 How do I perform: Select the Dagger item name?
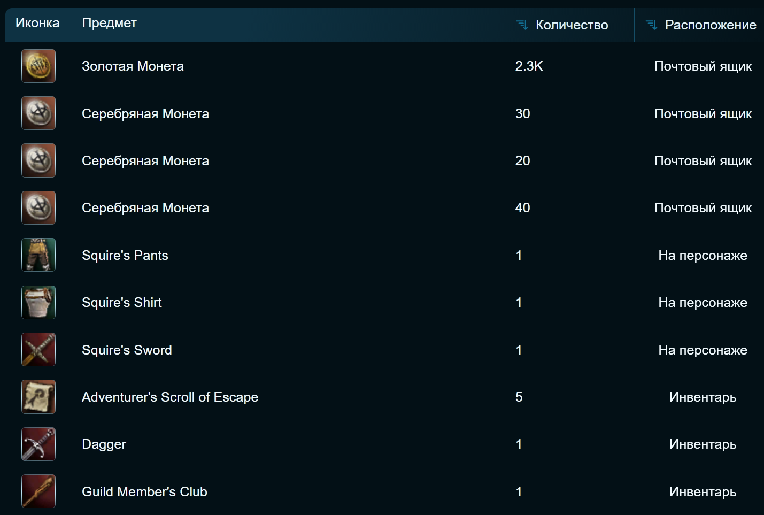(x=104, y=444)
